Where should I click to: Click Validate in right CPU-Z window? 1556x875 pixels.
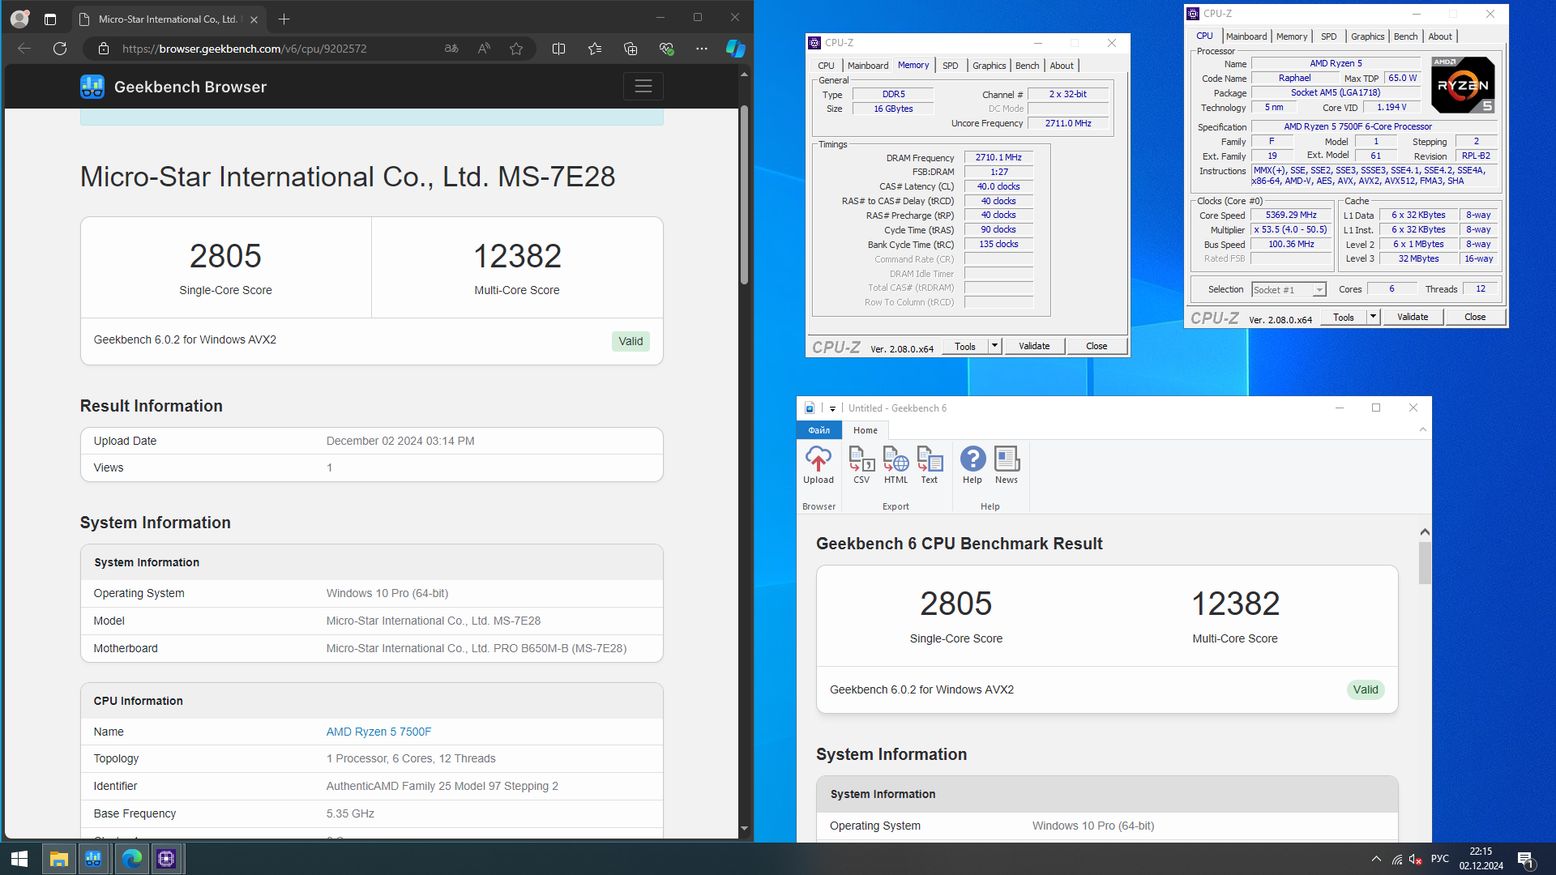click(1413, 317)
